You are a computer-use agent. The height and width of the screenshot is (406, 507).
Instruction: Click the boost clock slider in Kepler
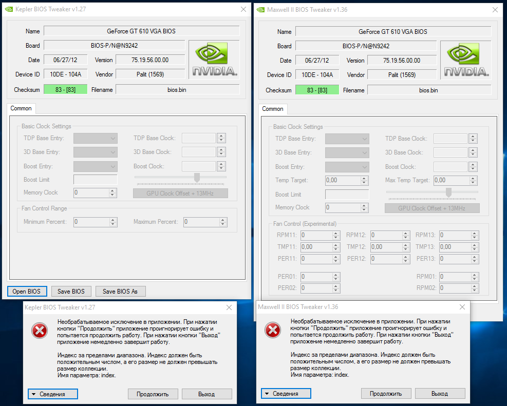tap(197, 177)
